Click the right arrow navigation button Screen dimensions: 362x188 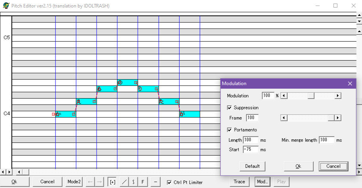pyautogui.click(x=100, y=182)
